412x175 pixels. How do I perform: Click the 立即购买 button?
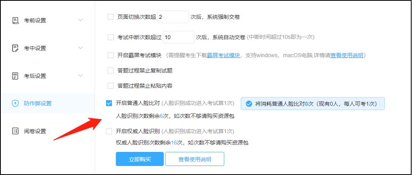click(x=140, y=159)
